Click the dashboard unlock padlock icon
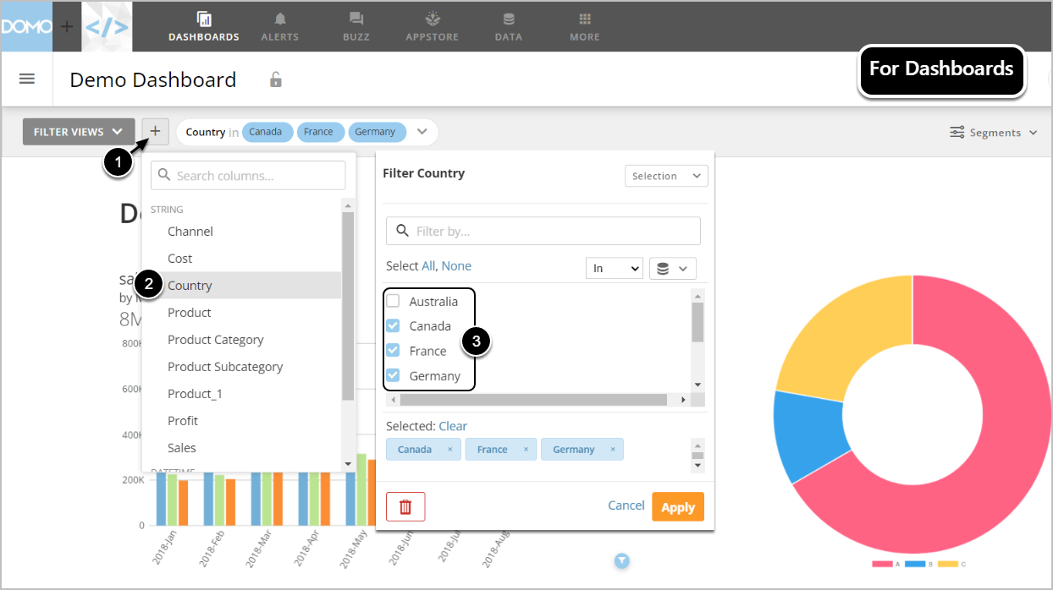 tap(275, 79)
